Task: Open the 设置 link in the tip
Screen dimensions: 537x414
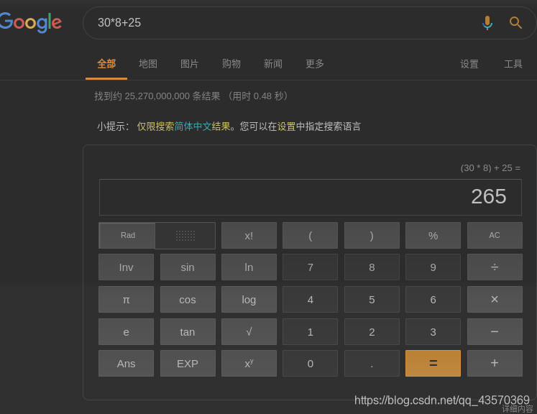Action: tap(286, 126)
